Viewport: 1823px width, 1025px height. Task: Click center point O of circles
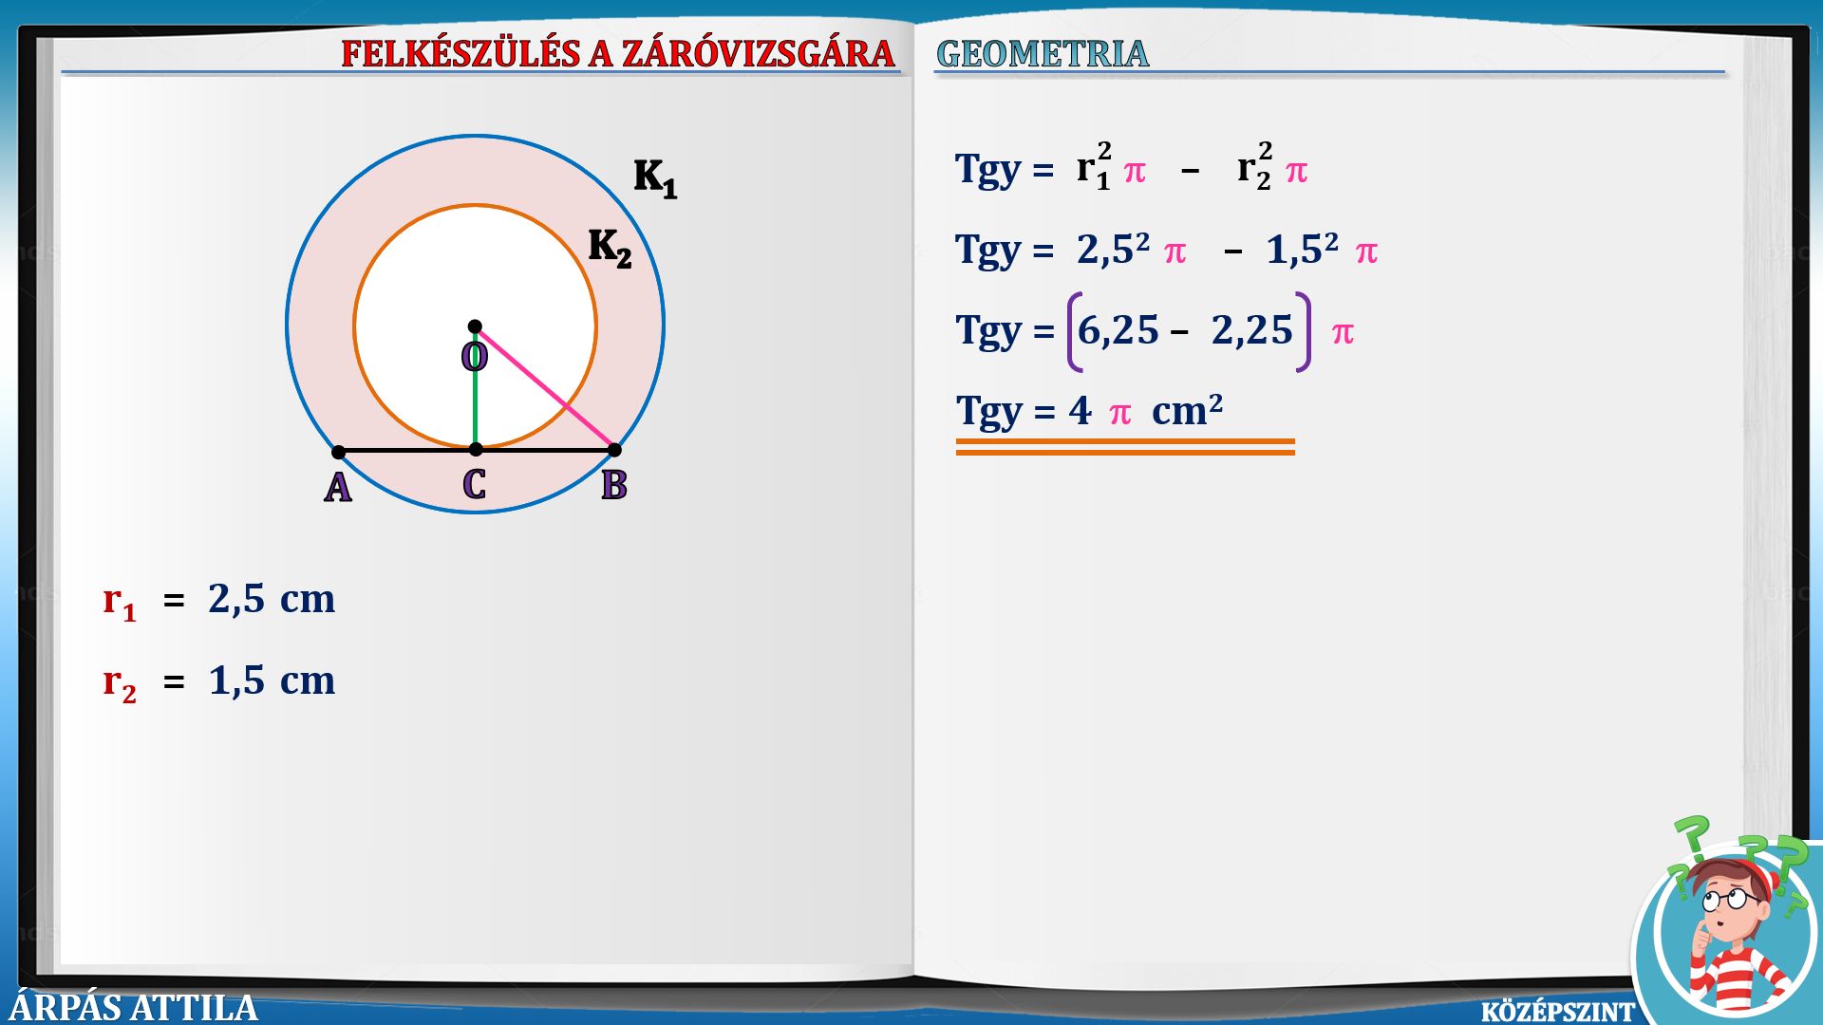475,326
